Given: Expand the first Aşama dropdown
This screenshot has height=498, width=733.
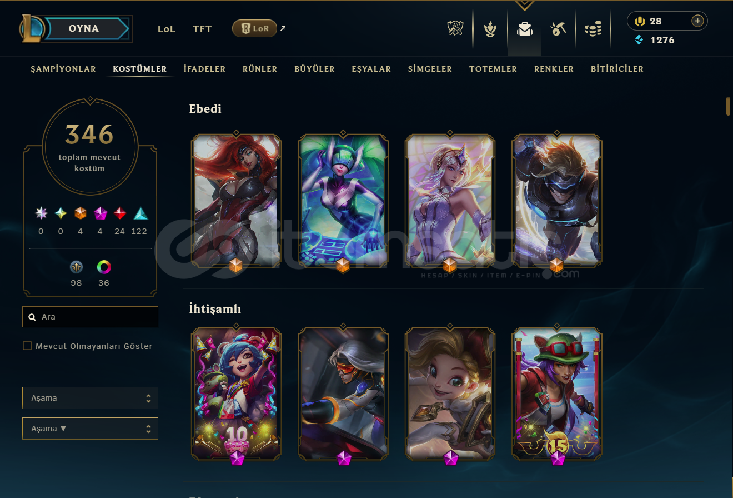Looking at the screenshot, I should click(90, 398).
